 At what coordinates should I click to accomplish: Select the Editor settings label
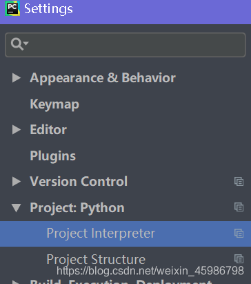coord(48,130)
